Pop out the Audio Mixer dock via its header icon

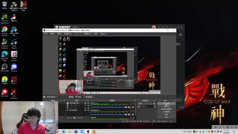point(135,100)
